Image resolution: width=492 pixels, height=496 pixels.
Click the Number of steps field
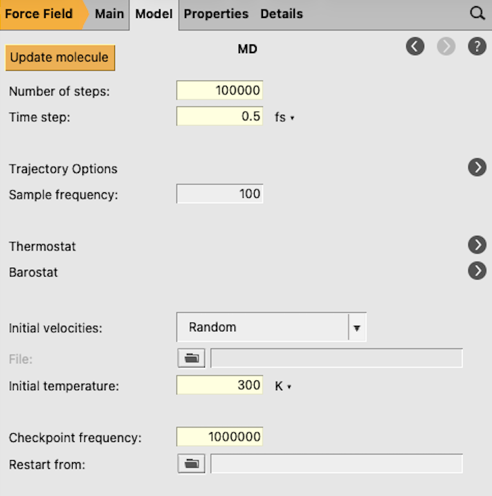pos(219,91)
